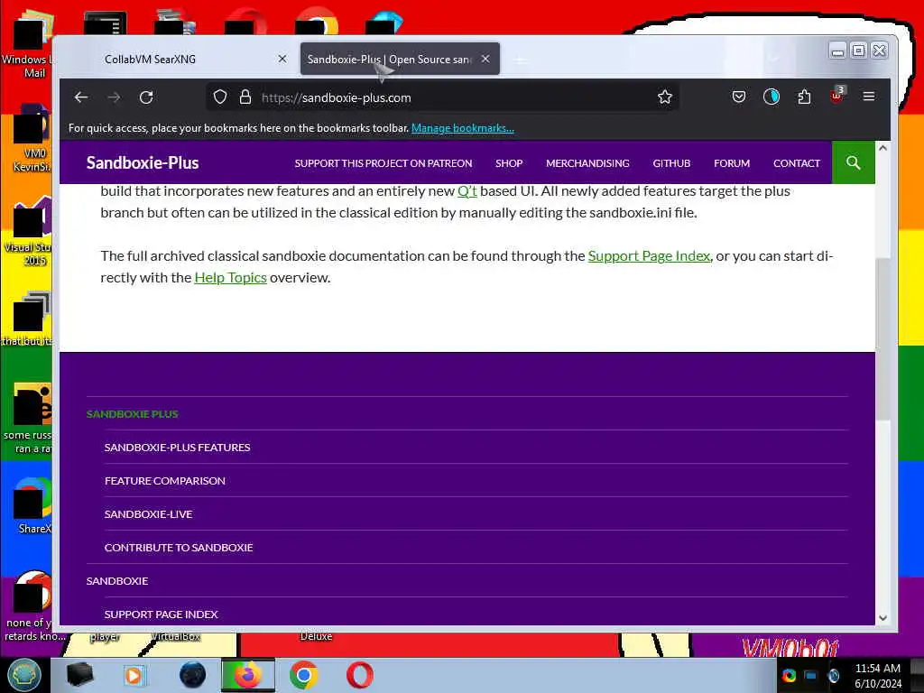Open the Extensions puzzle piece icon
The width and height of the screenshot is (924, 693).
pyautogui.click(x=804, y=97)
